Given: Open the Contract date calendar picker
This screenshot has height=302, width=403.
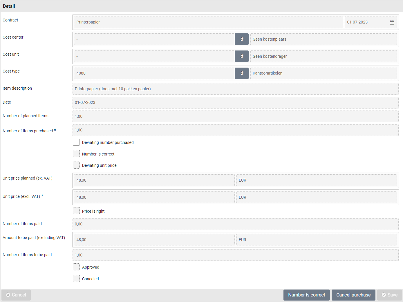Looking at the screenshot, I should tap(392, 22).
